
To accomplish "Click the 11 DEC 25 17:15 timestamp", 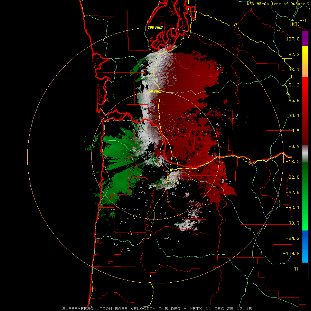I will click(x=228, y=309).
